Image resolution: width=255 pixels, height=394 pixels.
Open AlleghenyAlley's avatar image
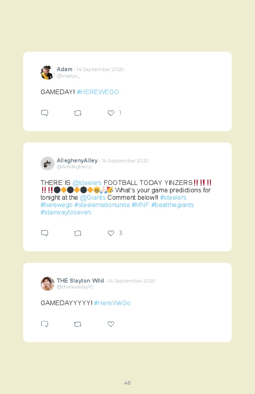pyautogui.click(x=47, y=163)
